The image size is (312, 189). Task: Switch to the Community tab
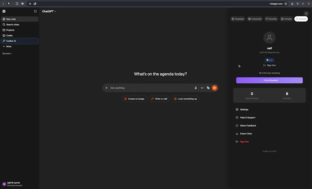coord(255,19)
